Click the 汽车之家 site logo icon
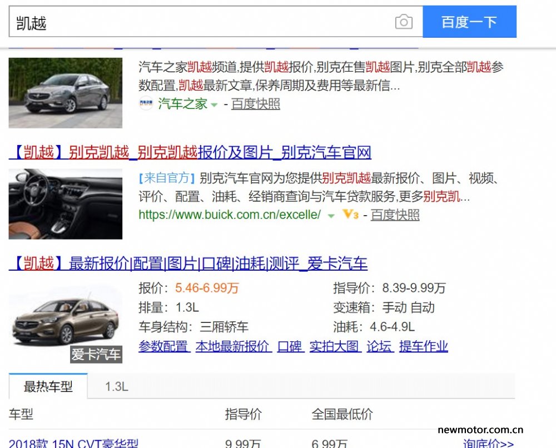The image size is (556, 448). 146,103
